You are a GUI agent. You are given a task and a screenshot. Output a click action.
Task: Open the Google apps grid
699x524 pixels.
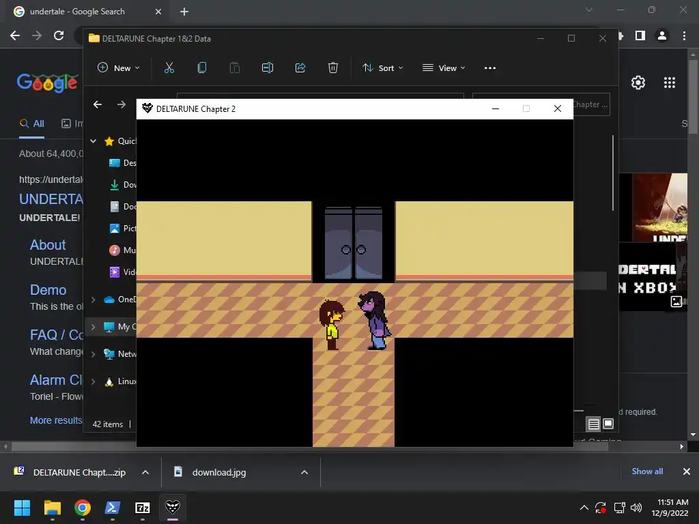point(670,83)
